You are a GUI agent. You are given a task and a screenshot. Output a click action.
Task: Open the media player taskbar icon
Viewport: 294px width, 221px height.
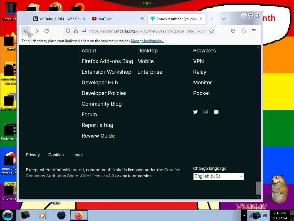tap(42, 215)
